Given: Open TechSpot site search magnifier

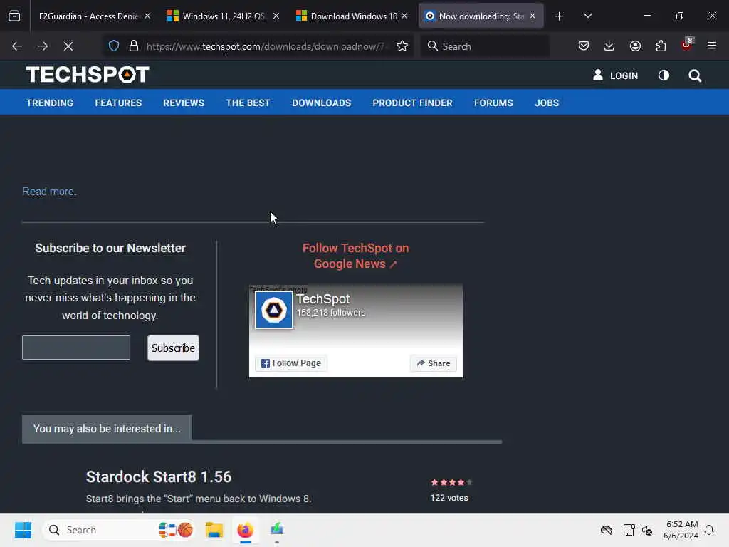Looking at the screenshot, I should (695, 75).
